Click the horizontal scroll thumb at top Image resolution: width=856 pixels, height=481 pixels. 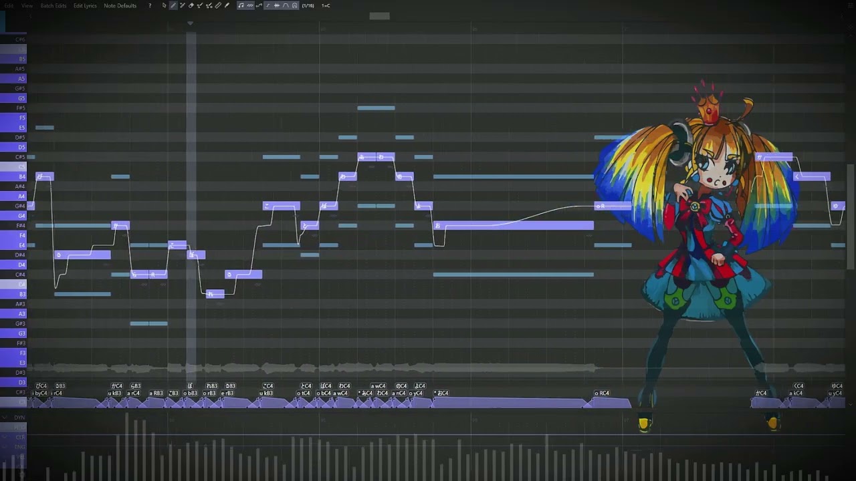pos(379,16)
